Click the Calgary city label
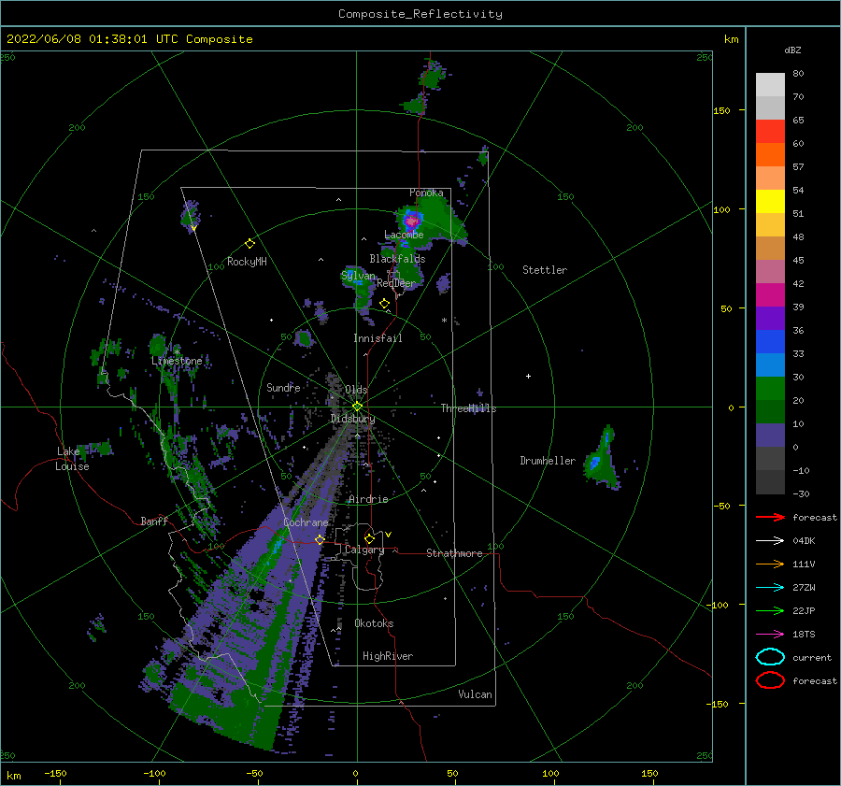 [364, 550]
